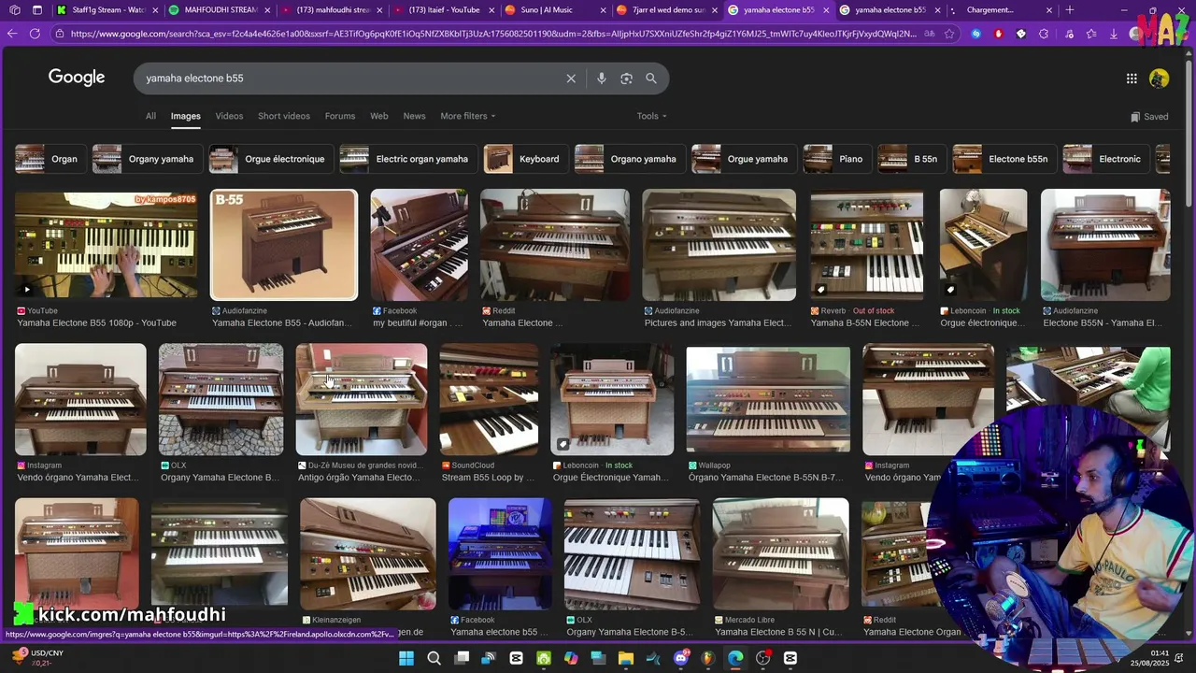Switch to the Staff1g Stream browser tab
The width and height of the screenshot is (1196, 673).
click(x=106, y=10)
